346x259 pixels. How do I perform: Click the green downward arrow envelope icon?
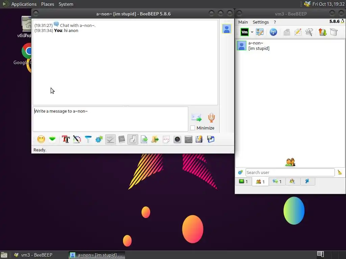click(52, 139)
